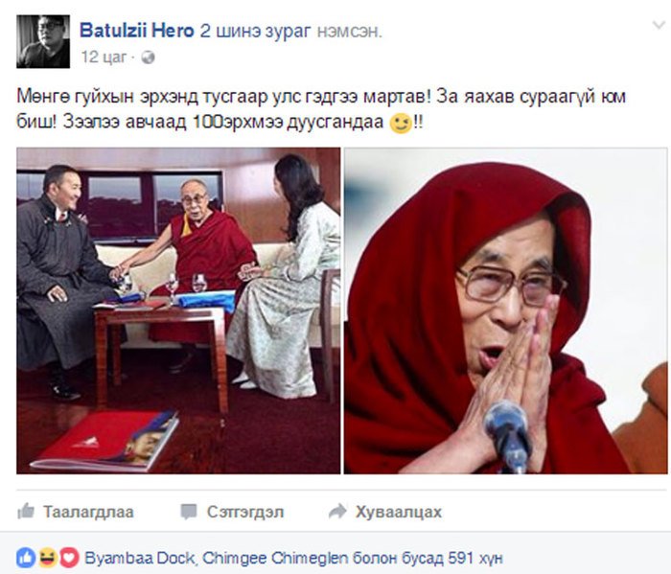671x574 pixels.
Task: Open Byambaa Dock's profile link
Action: (139, 558)
